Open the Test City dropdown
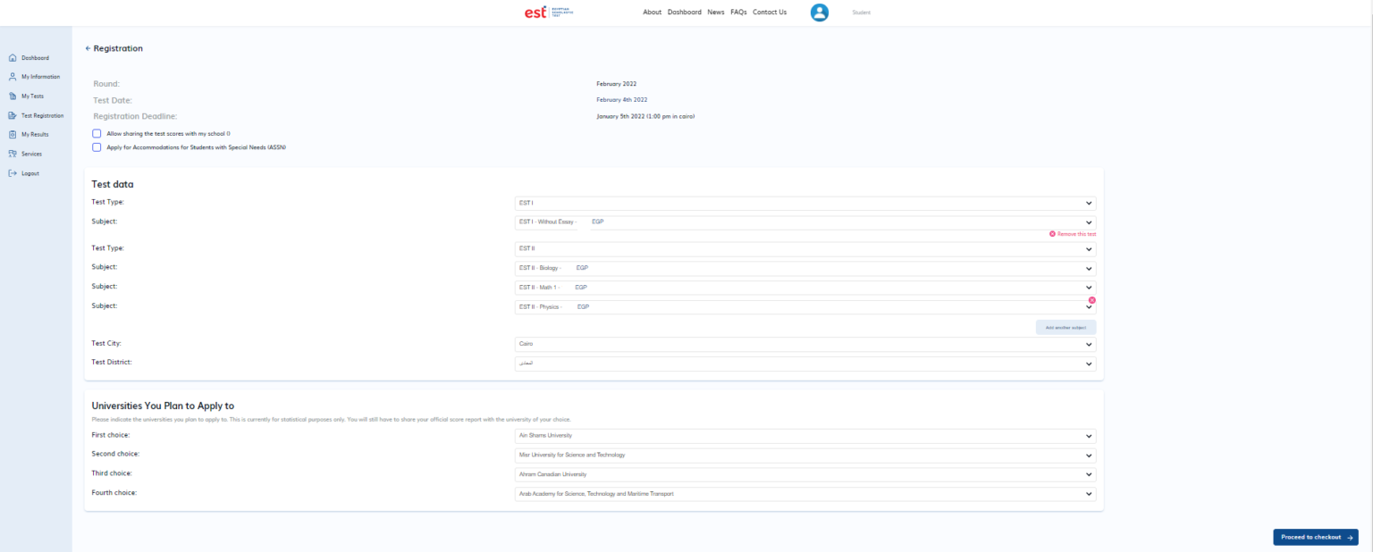 tap(802, 344)
